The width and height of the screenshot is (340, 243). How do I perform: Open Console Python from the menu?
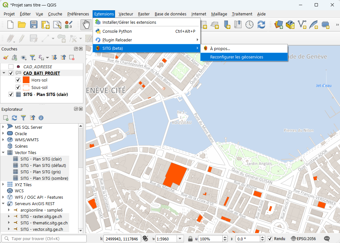pyautogui.click(x=146, y=31)
